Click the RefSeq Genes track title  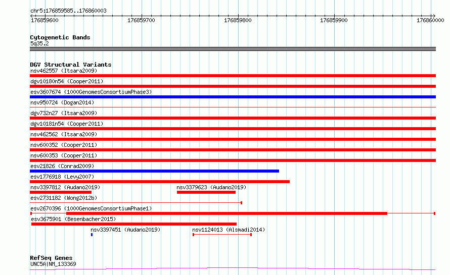[51, 258]
